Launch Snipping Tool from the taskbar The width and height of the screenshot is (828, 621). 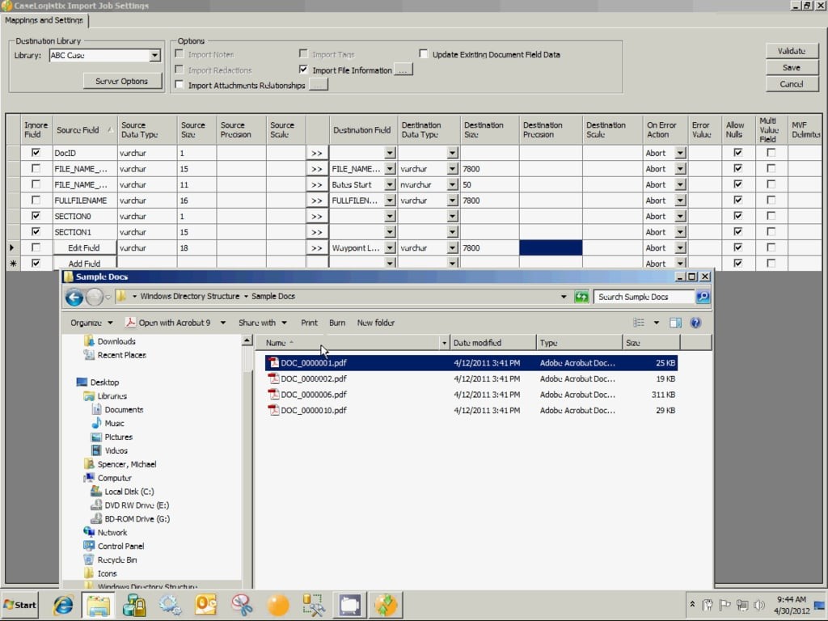point(242,605)
